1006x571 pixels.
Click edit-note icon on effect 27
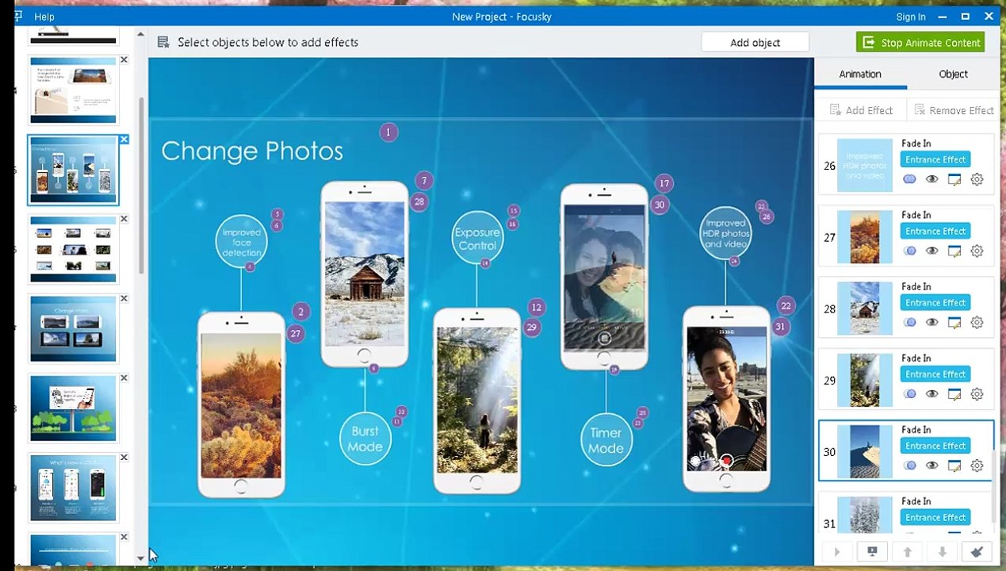954,251
